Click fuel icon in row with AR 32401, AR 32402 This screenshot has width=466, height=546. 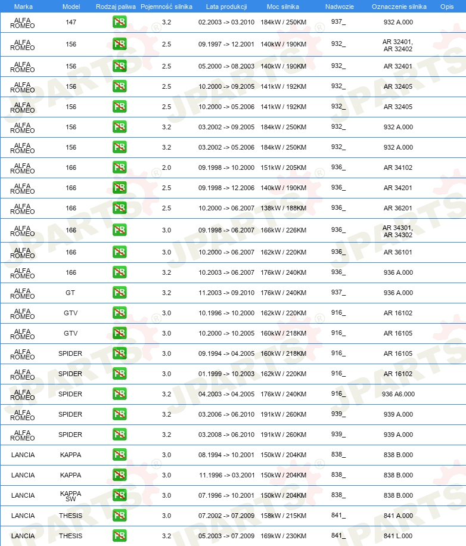[119, 44]
